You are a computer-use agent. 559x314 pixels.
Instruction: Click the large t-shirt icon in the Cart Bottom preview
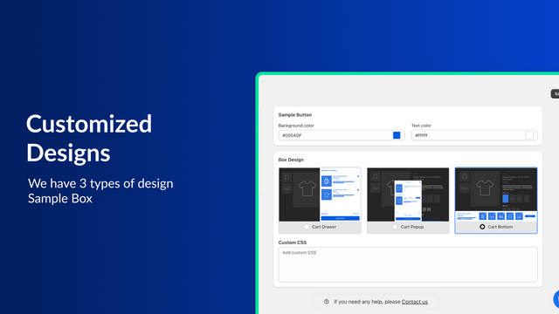(485, 188)
